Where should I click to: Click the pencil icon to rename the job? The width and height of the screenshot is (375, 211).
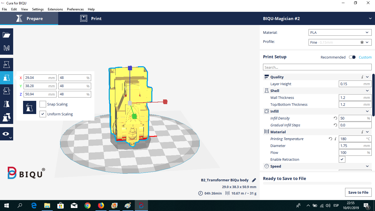click(254, 180)
